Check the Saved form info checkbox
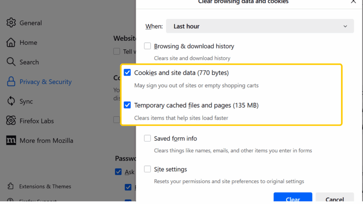 click(147, 138)
